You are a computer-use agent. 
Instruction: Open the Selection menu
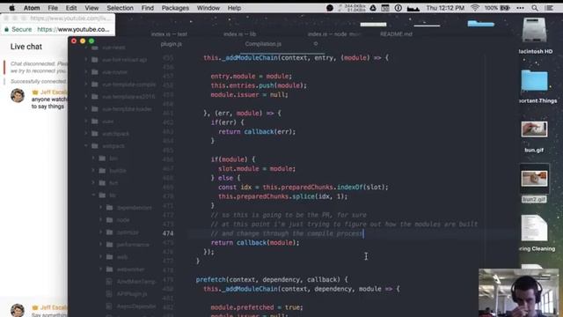120,8
